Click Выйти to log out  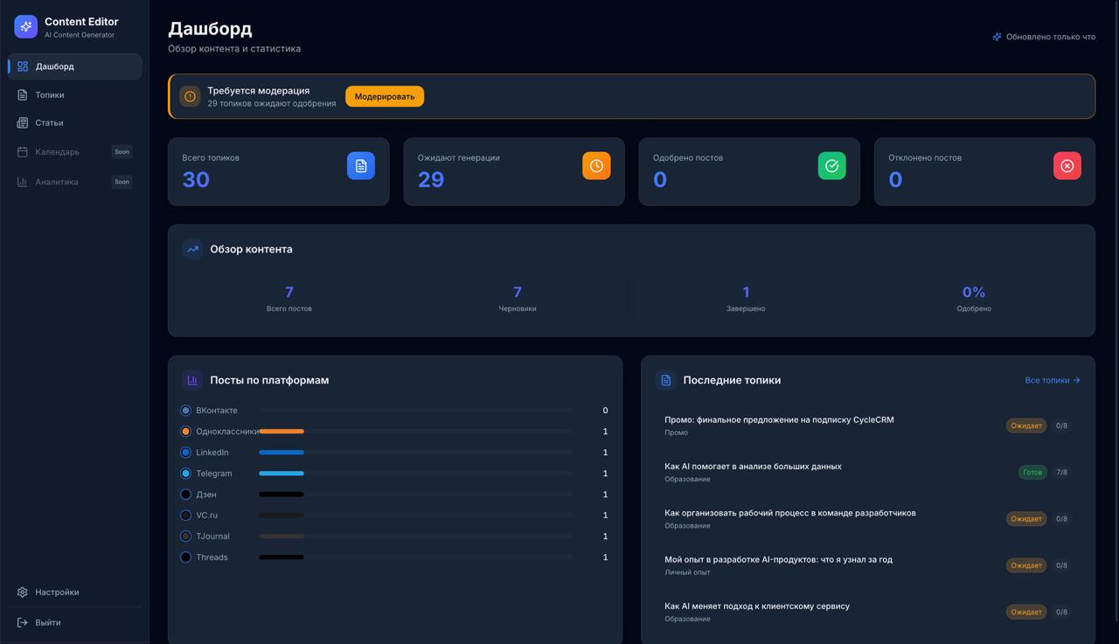tap(48, 623)
